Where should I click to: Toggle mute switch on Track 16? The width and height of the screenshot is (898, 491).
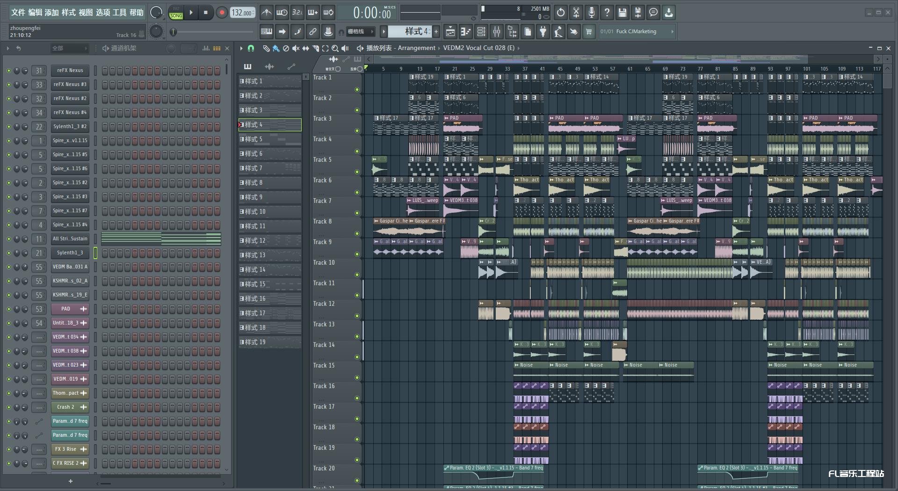coord(357,398)
